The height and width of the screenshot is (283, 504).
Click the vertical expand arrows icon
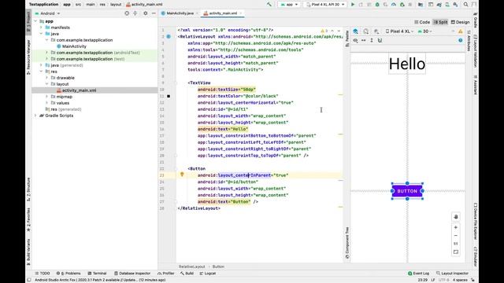(372, 40)
